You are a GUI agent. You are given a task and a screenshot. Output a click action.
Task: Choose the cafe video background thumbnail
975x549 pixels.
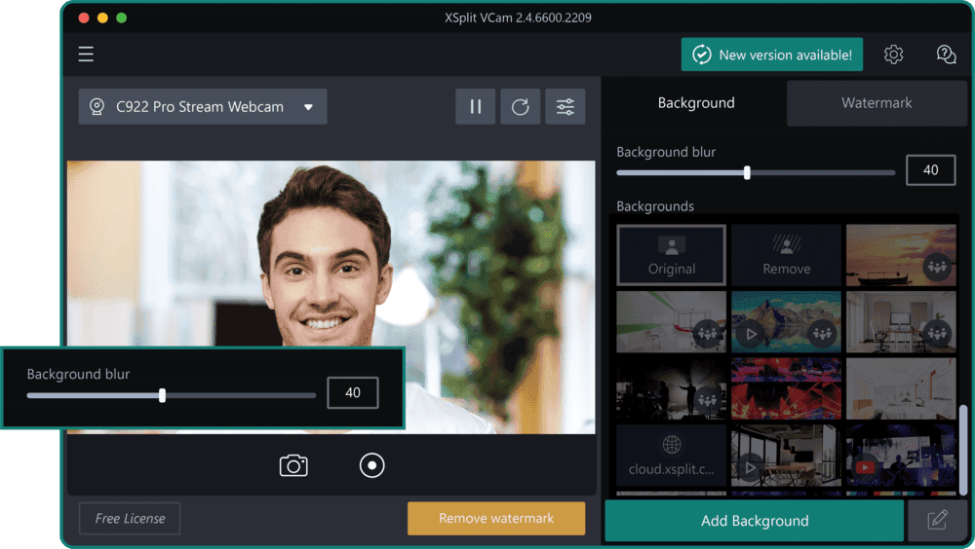786,456
